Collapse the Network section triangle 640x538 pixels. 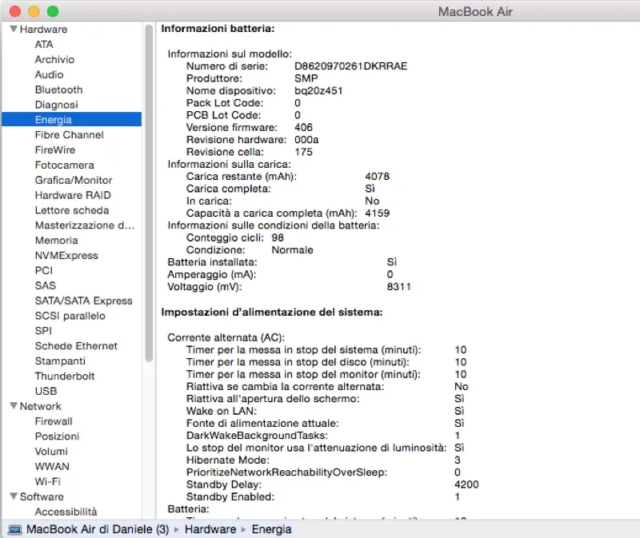(x=14, y=406)
